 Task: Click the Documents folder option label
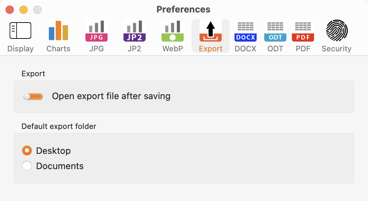point(60,166)
